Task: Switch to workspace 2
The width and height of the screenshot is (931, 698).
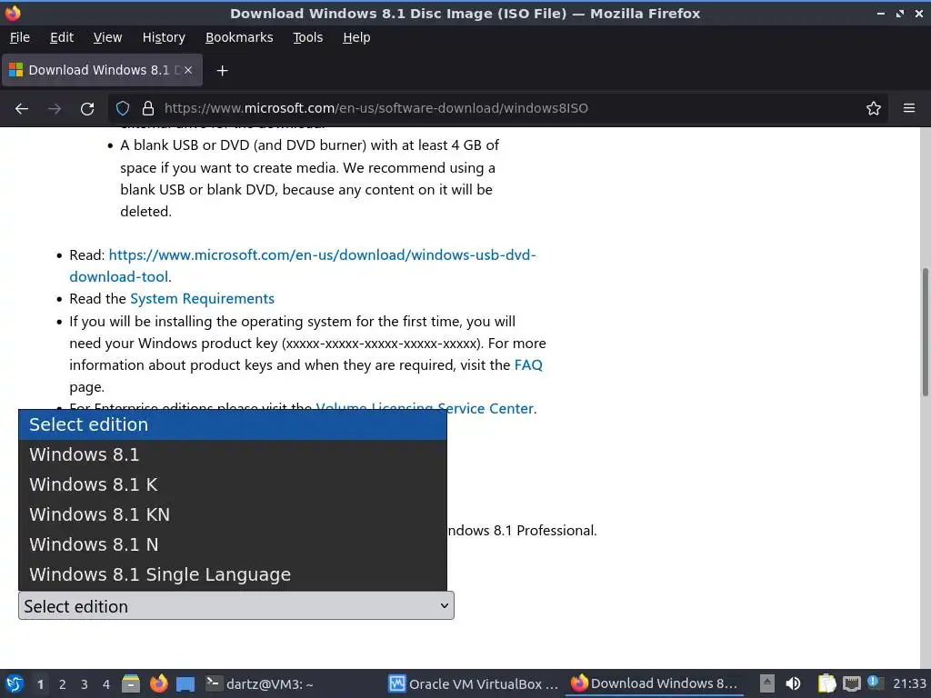Action: point(63,684)
